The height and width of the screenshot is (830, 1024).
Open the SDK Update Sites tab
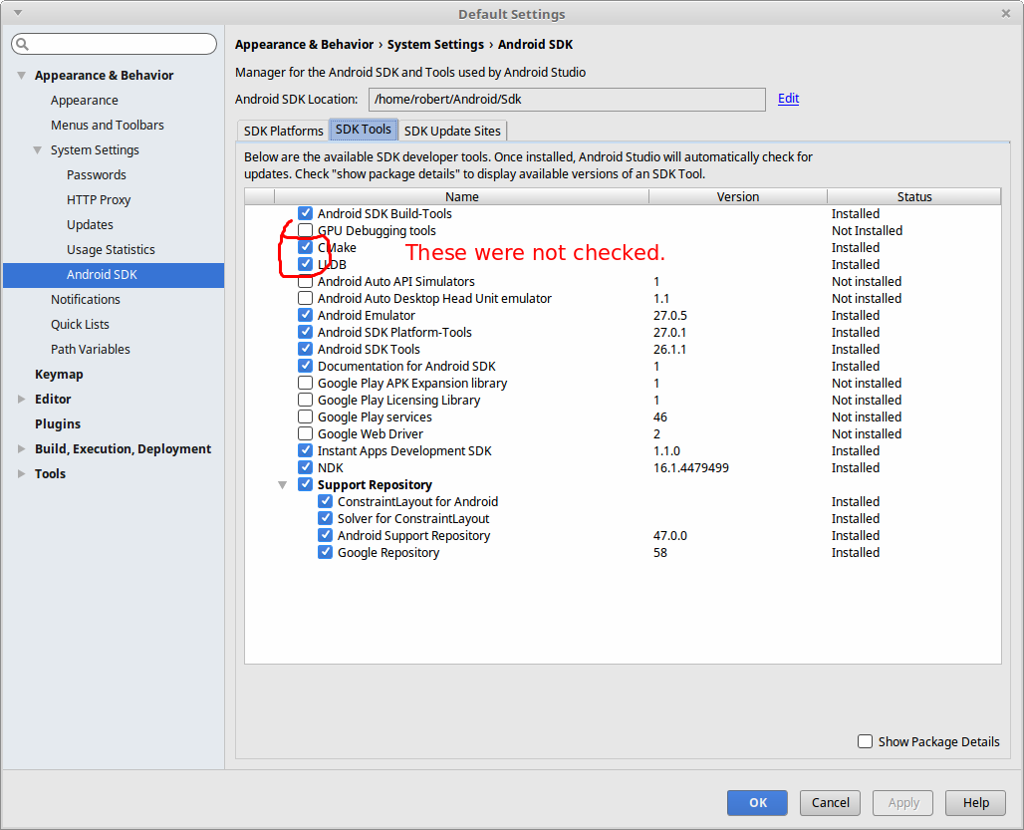point(452,131)
